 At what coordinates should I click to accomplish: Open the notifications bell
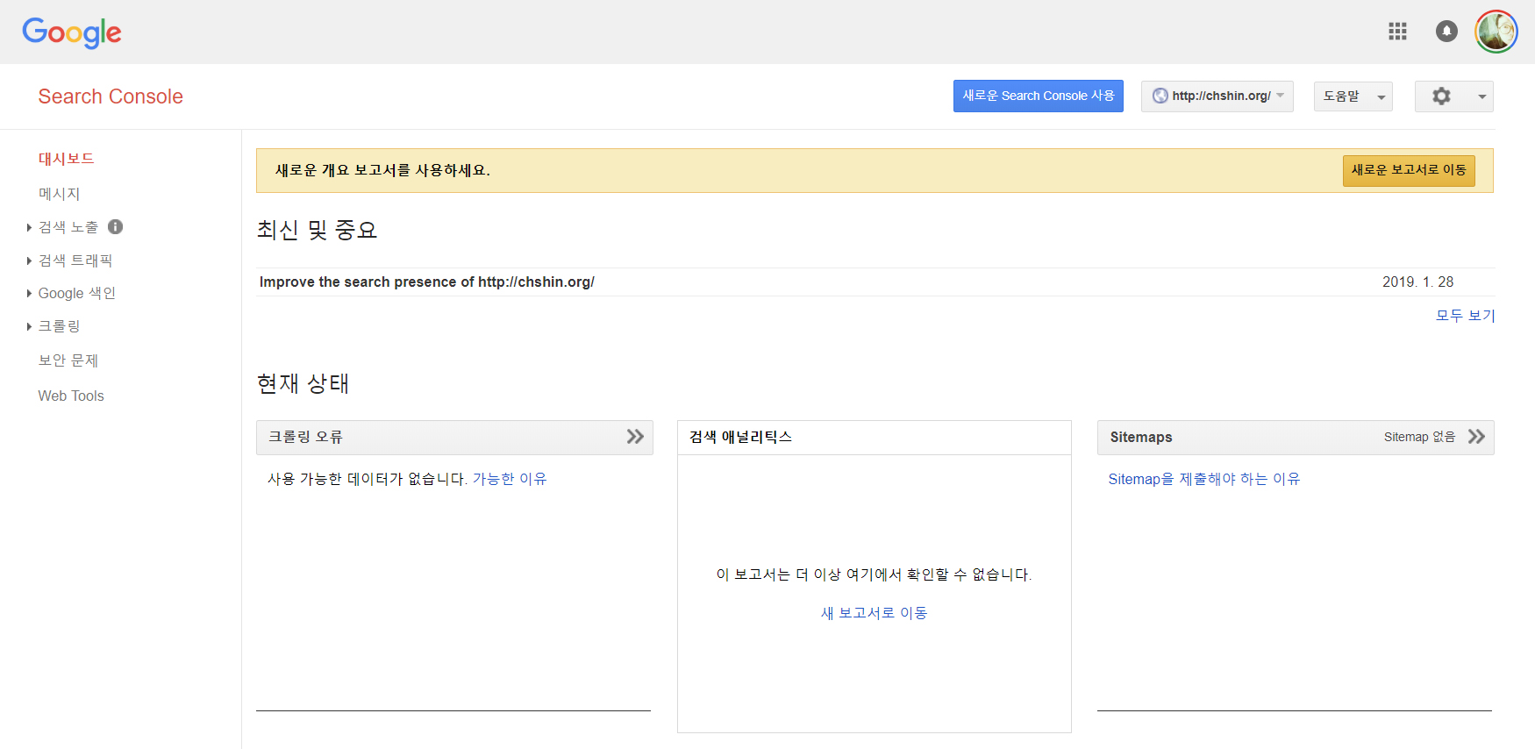click(x=1446, y=32)
